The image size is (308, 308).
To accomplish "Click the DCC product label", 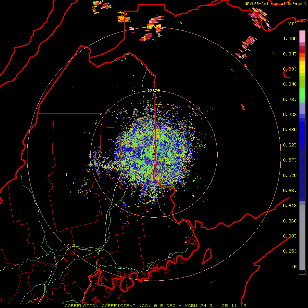I will tap(300, 21).
